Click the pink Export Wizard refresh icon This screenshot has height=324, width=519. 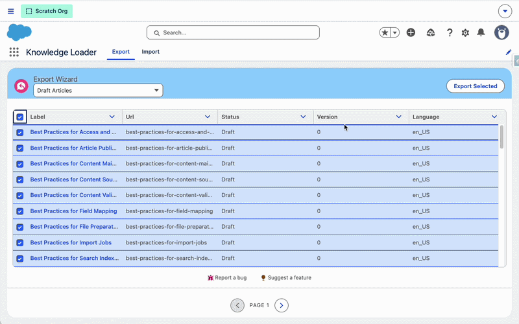pos(21,86)
